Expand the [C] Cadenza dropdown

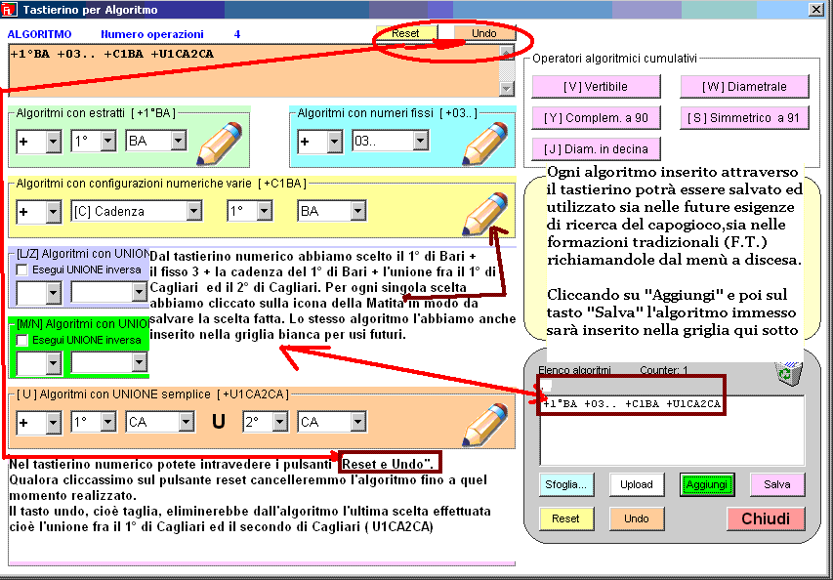193,212
